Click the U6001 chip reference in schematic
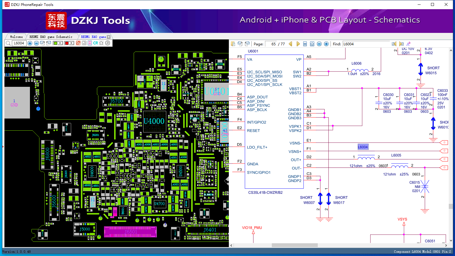 [x=253, y=51]
